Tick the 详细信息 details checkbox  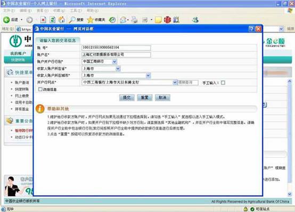pyautogui.click(x=40, y=89)
